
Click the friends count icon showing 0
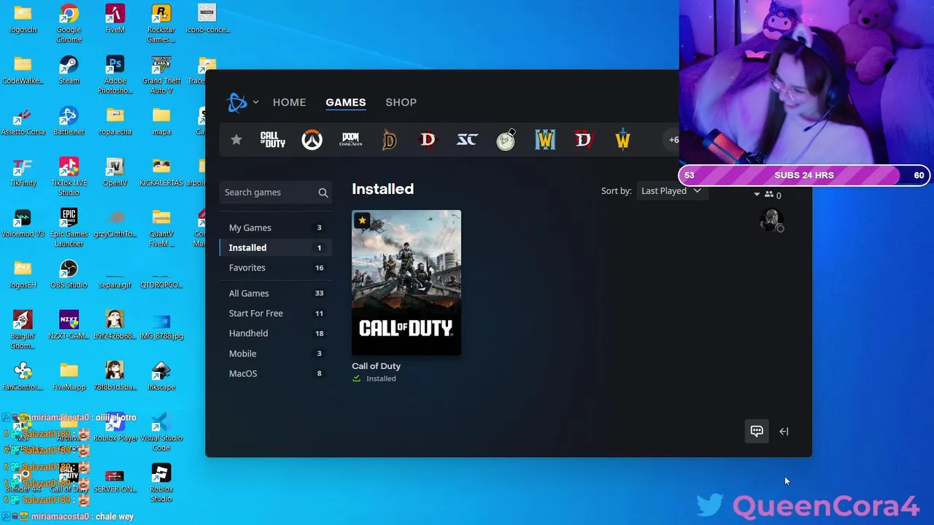pos(773,195)
